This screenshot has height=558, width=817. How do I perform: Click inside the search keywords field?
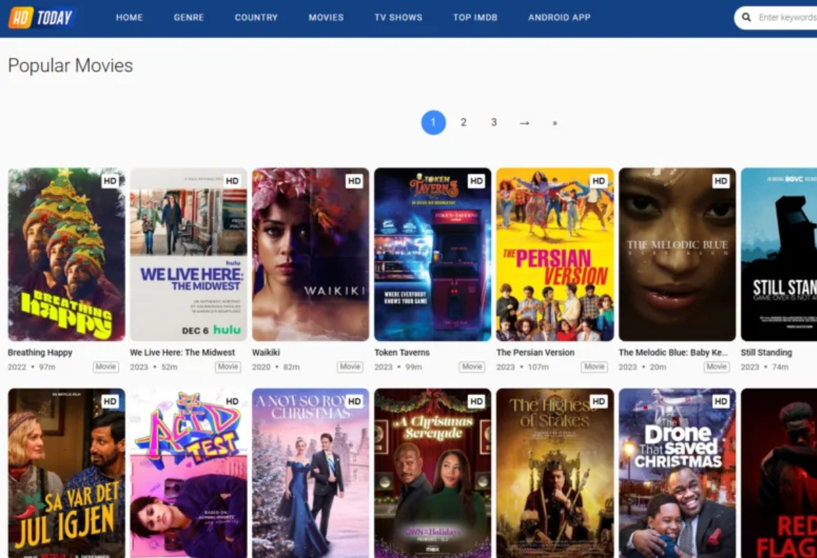coord(786,18)
